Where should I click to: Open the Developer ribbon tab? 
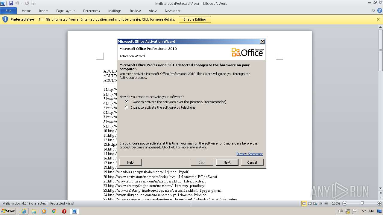[x=173, y=11]
